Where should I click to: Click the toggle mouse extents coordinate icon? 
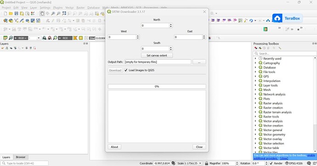173,163
